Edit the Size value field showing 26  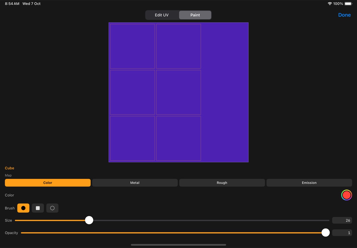342,220
